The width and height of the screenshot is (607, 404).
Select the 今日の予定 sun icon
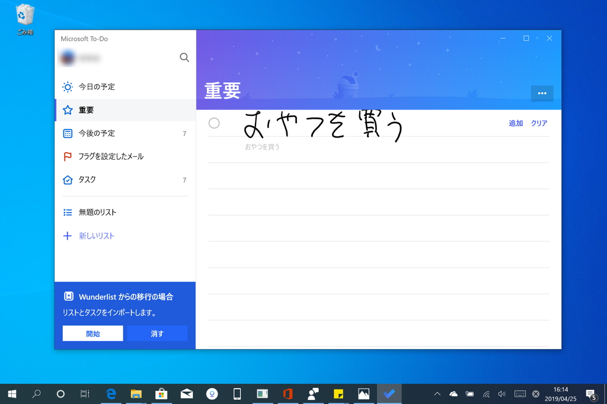(x=67, y=86)
